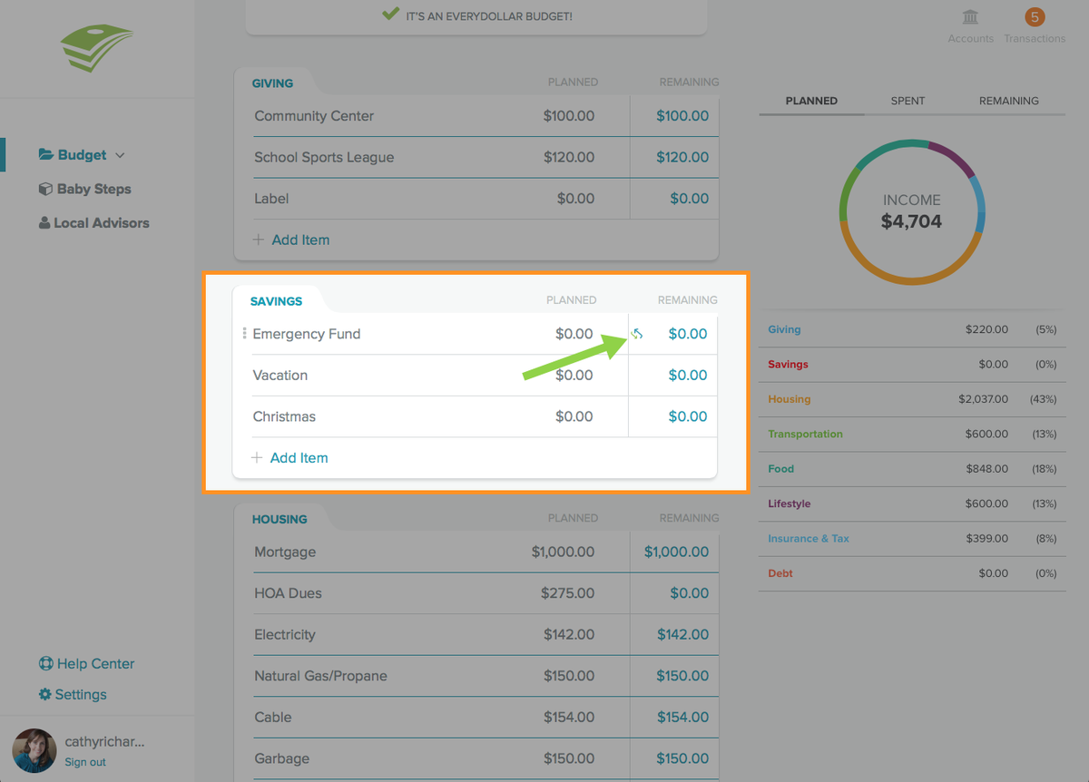This screenshot has width=1089, height=782.
Task: Click the plus icon in Savings Add Item
Action: [x=257, y=458]
